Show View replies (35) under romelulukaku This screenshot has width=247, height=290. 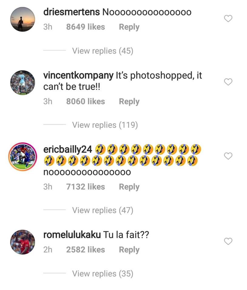102,274
